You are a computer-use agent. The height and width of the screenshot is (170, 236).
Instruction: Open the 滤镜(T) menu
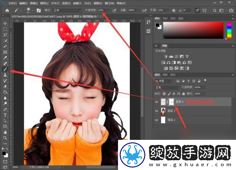point(77,3)
